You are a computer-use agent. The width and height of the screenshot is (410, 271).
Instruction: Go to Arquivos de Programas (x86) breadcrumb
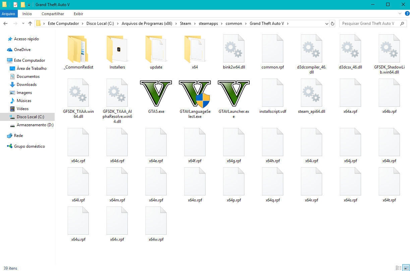click(147, 24)
